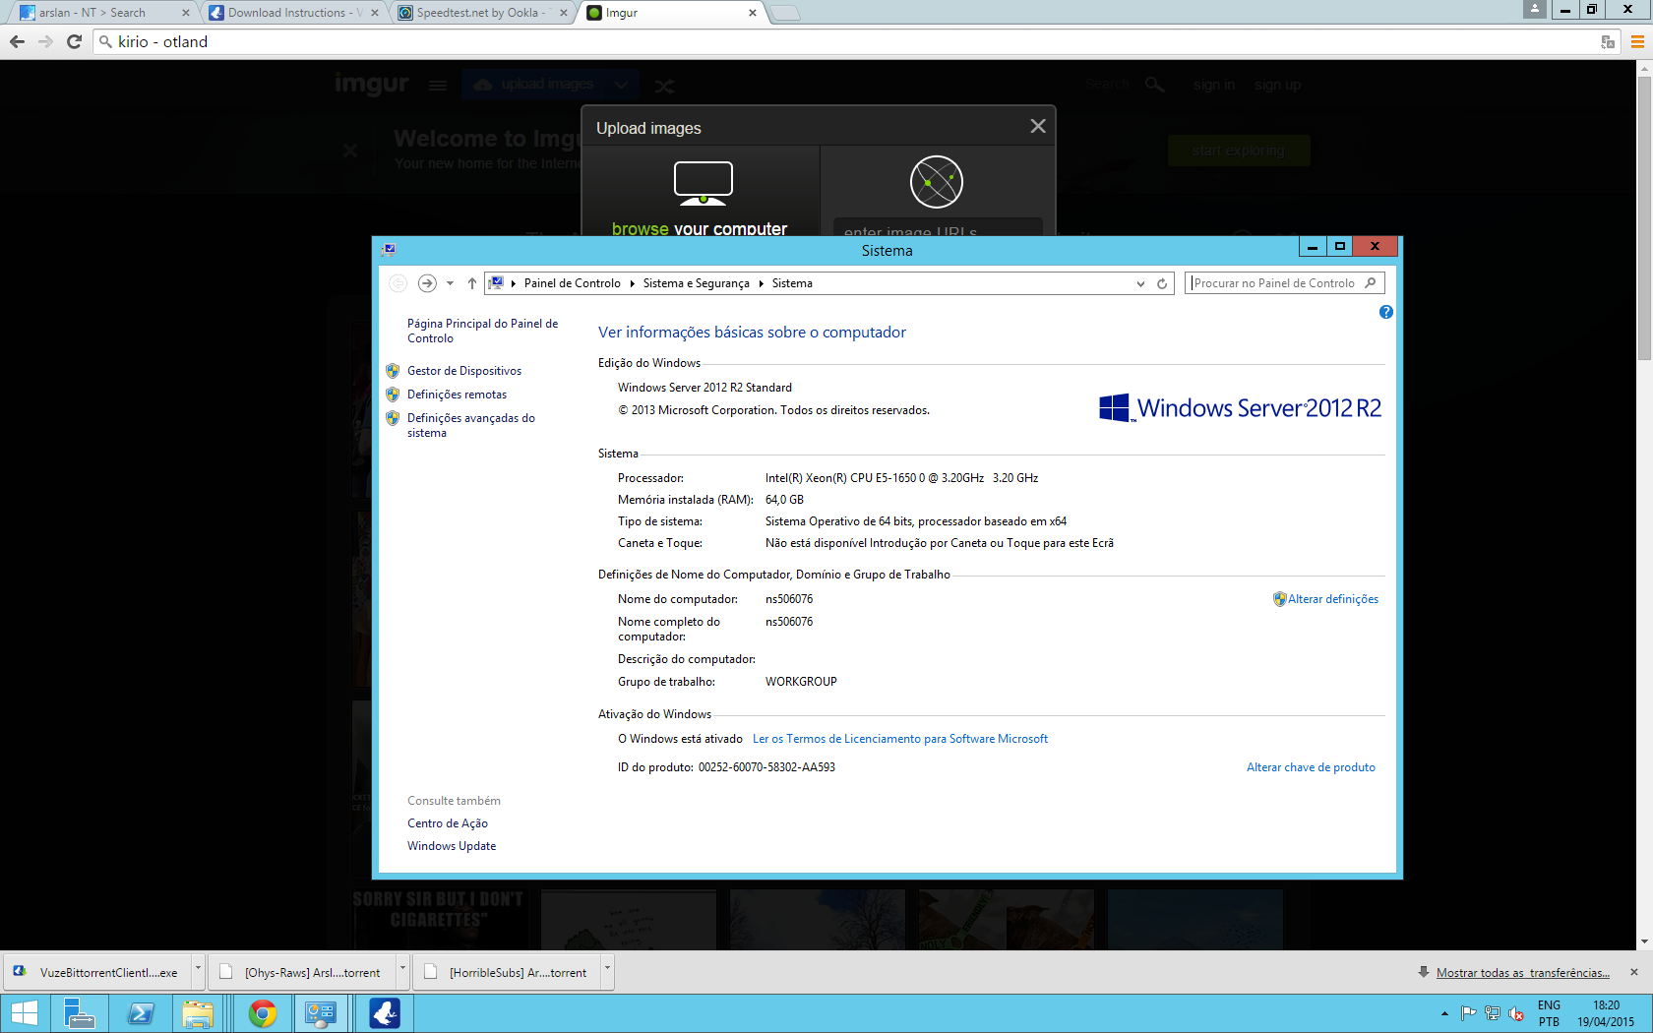Open Centro de Ação link

coord(448,823)
